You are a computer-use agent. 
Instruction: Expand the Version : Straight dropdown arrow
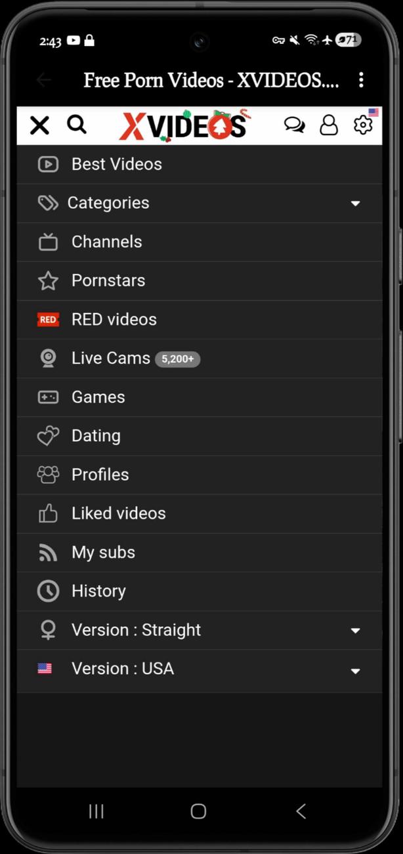coord(355,631)
